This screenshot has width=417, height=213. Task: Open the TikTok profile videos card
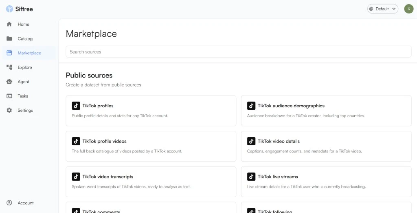[x=151, y=146]
